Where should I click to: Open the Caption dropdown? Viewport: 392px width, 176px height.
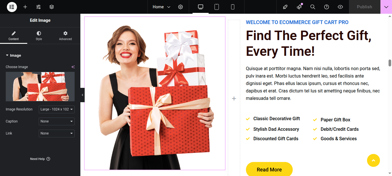tap(57, 121)
